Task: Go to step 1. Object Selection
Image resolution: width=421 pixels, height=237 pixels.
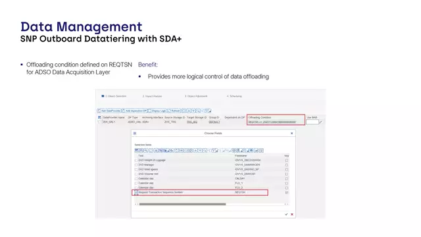Action: 116,96
